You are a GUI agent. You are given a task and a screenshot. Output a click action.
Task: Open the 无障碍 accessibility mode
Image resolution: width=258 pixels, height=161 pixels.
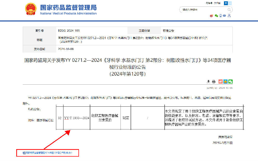(x=209, y=3)
